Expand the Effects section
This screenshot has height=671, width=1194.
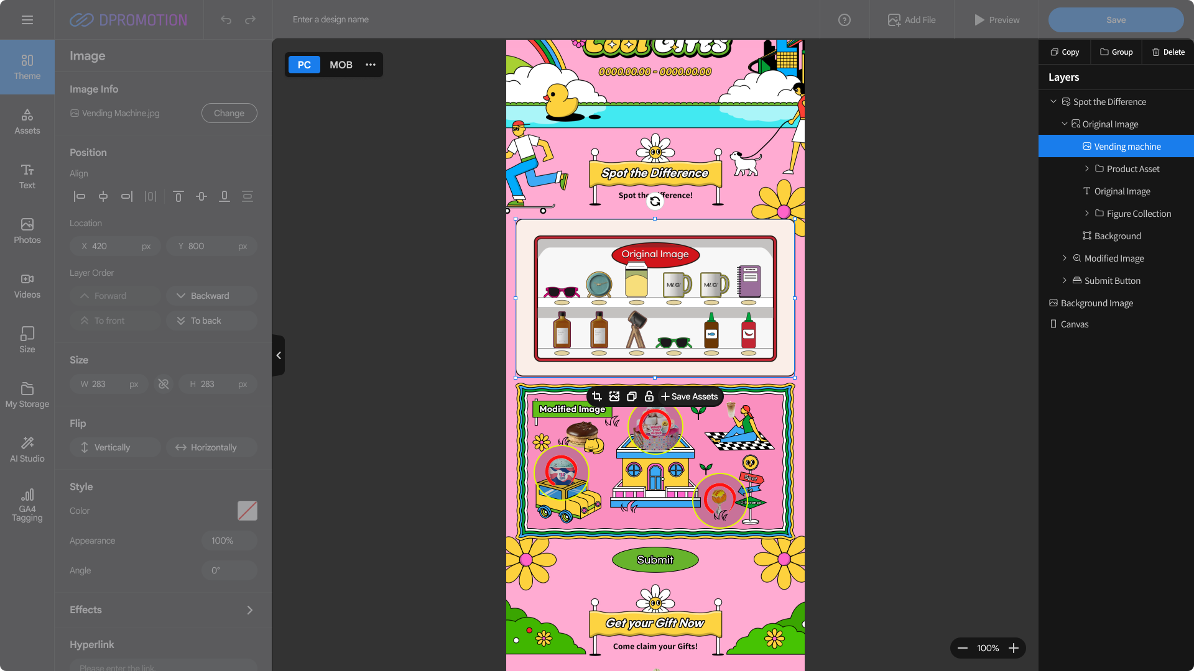click(249, 610)
